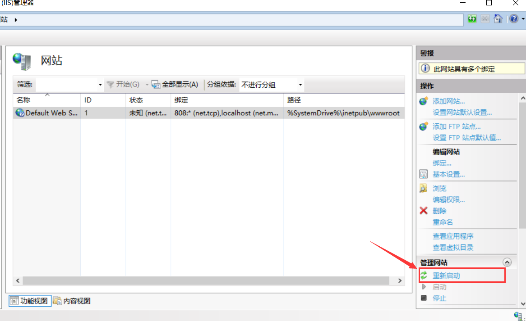Sort by 绑定 column header
The image size is (526, 321).
coord(227,100)
